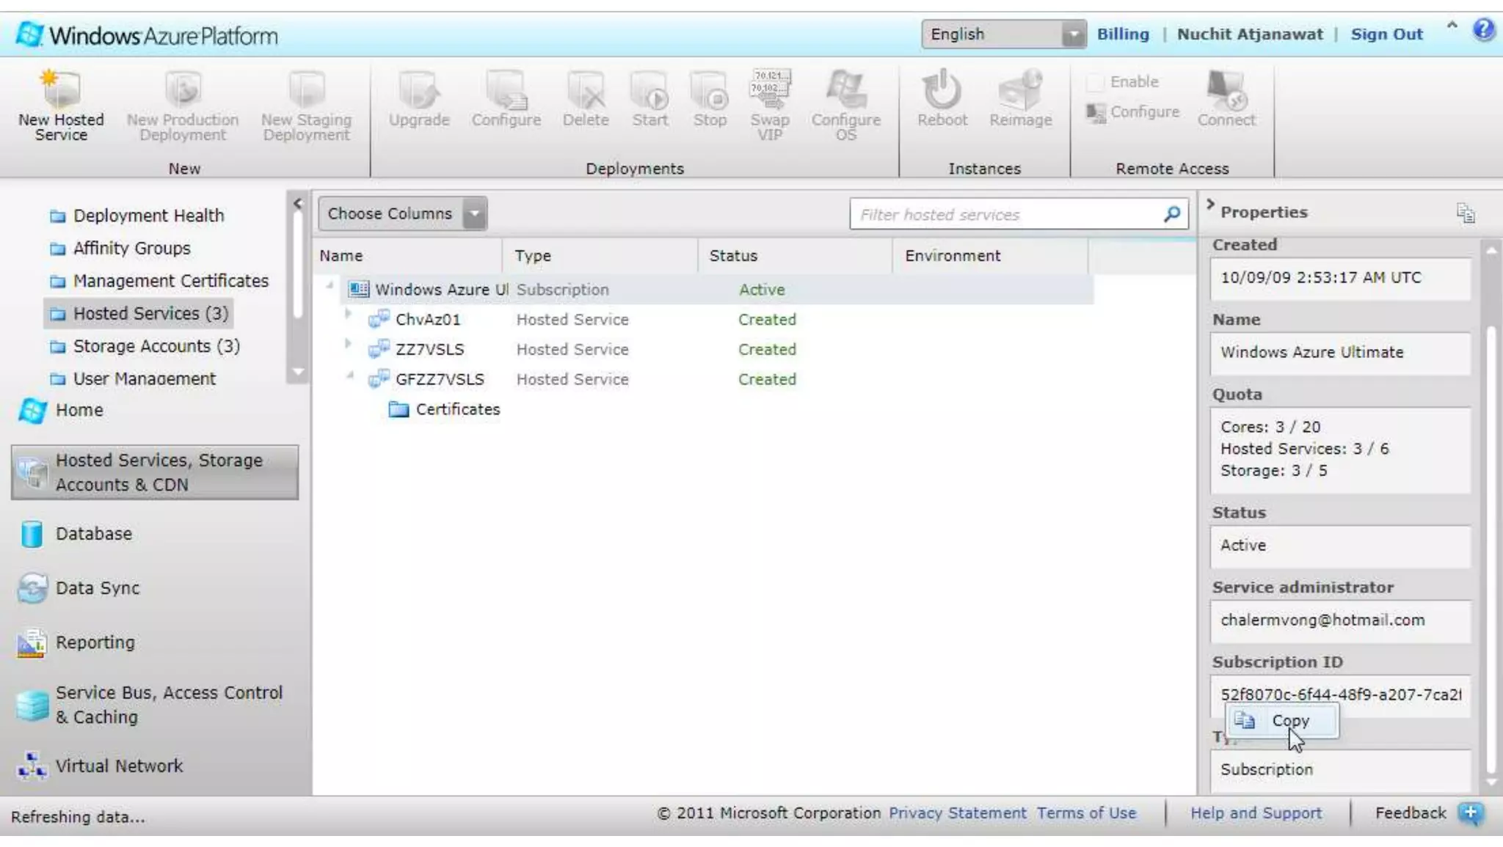Click the filter search magnifier icon
The width and height of the screenshot is (1503, 847).
click(x=1171, y=214)
